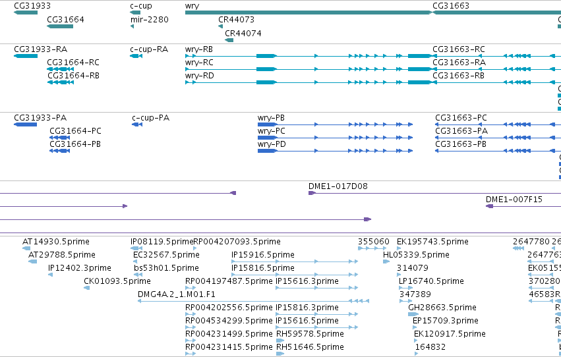Click EST label CK01093.5prime

(117, 281)
